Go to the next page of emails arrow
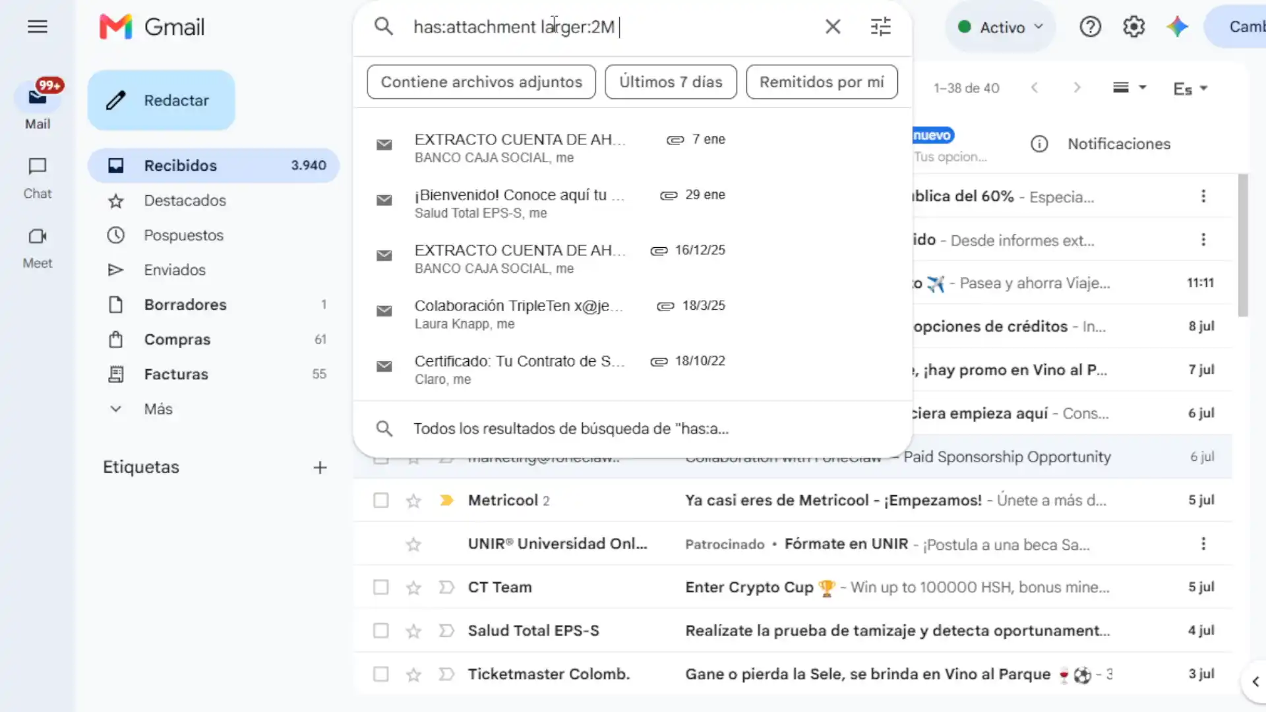The width and height of the screenshot is (1266, 712). (x=1077, y=88)
